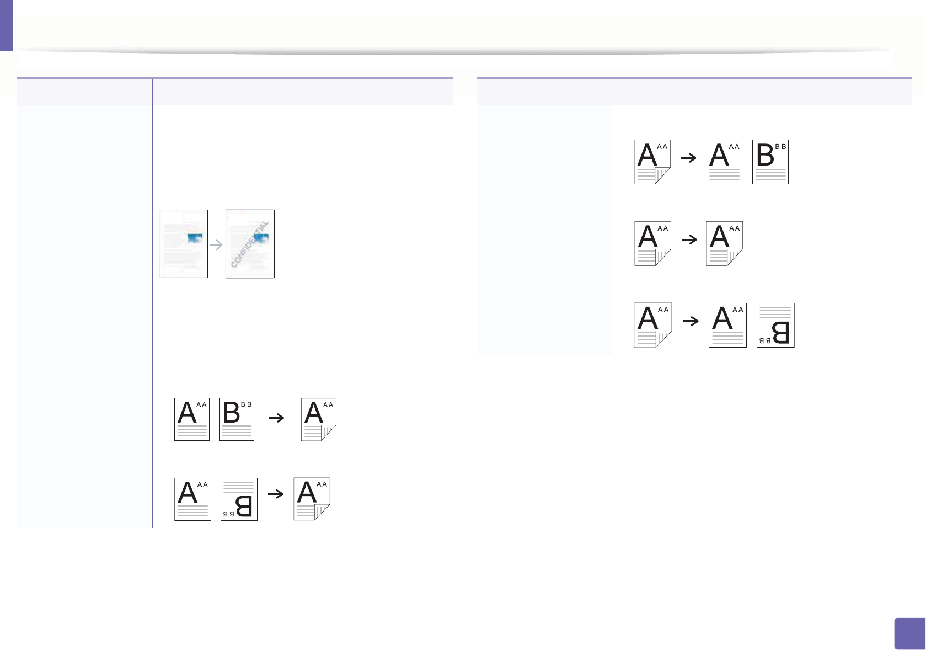
Task: Select the A page left of left table's upside-down B
Action: [x=192, y=499]
